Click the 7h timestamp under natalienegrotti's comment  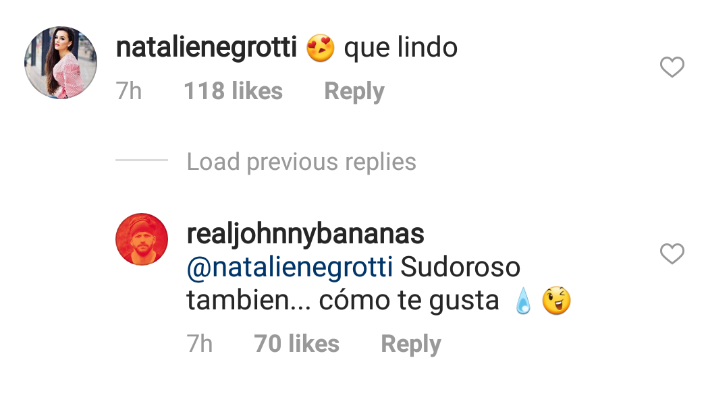tap(129, 91)
